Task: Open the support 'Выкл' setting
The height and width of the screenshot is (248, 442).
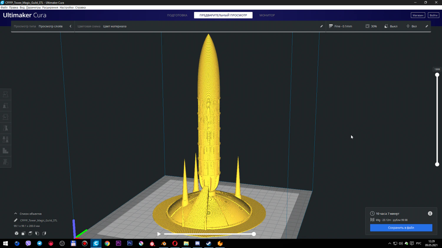Action: coord(391,26)
